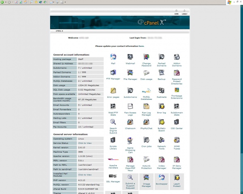The image size is (243, 194).
Task: Open Back button history dropdown arrow
Action: coord(6,2)
